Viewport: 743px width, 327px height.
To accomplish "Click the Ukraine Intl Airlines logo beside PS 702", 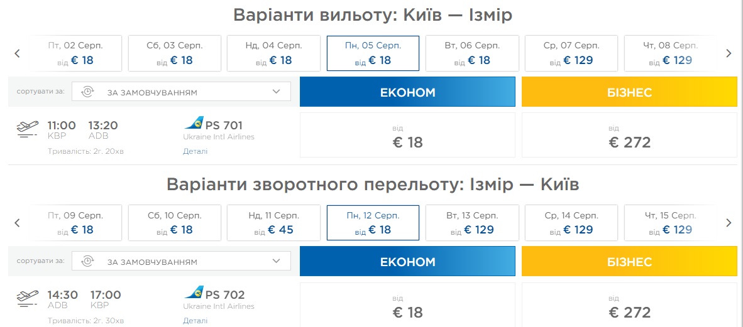I will pos(194,292).
